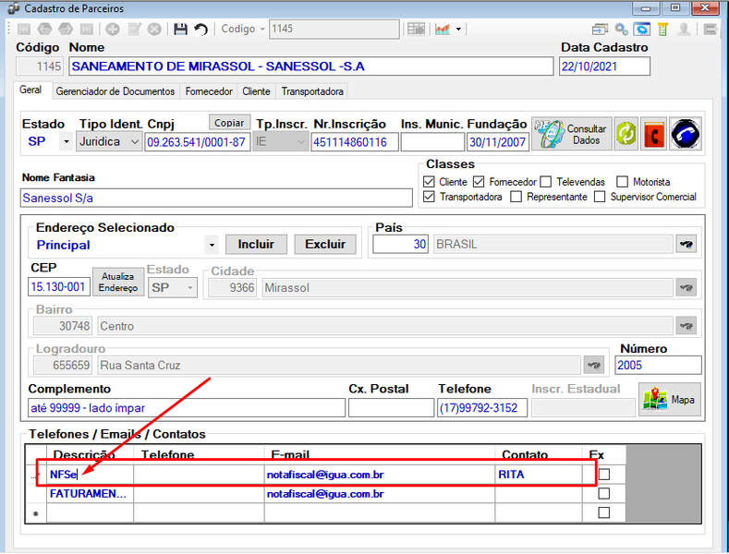Image resolution: width=729 pixels, height=554 pixels.
Task: Click the Atualiza Endereço button
Action: 118,283
